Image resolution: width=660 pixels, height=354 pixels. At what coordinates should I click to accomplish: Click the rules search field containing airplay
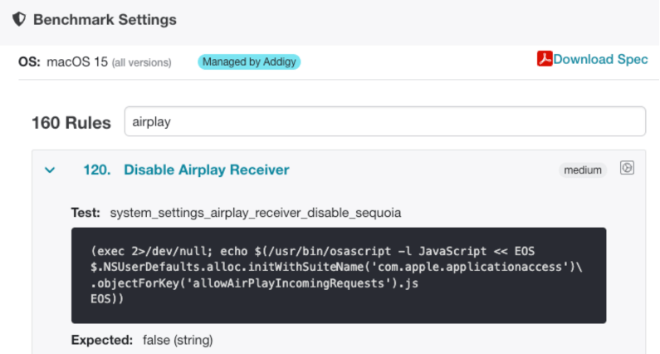[x=384, y=121]
